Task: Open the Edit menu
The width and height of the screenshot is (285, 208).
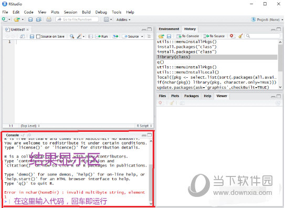Action: click(x=16, y=12)
